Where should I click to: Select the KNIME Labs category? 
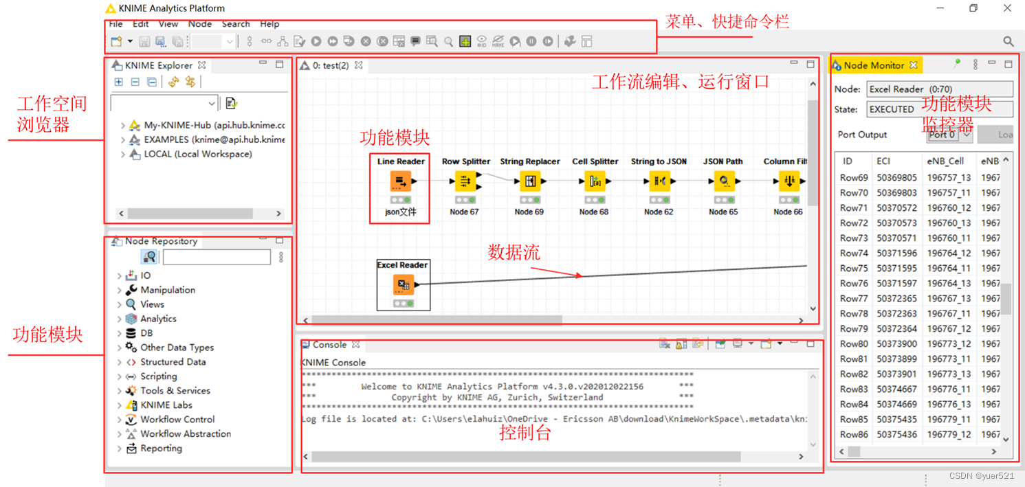pos(166,405)
